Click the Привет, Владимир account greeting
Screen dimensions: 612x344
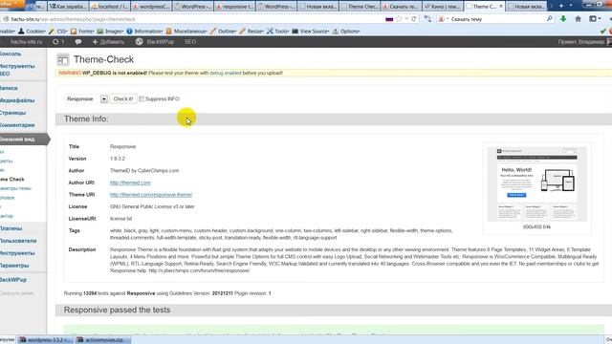581,42
